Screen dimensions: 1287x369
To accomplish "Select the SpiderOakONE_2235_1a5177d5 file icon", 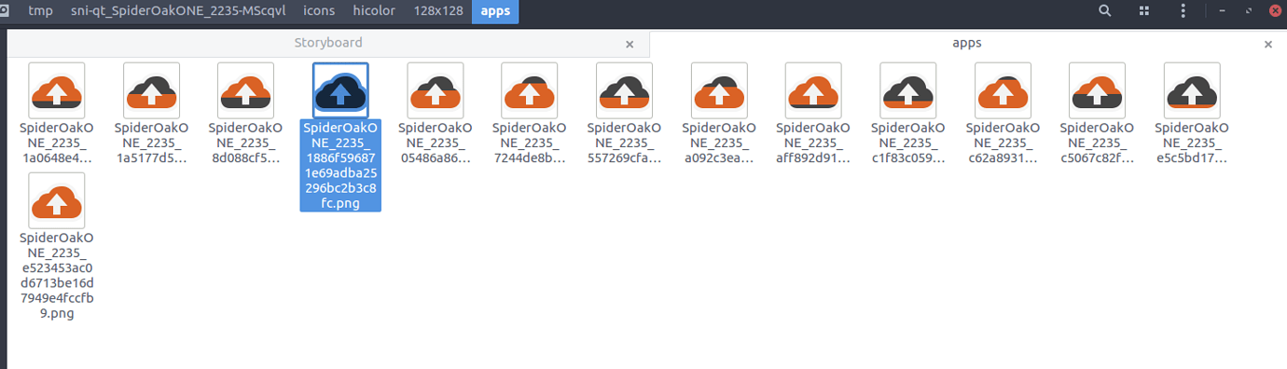I will (151, 90).
